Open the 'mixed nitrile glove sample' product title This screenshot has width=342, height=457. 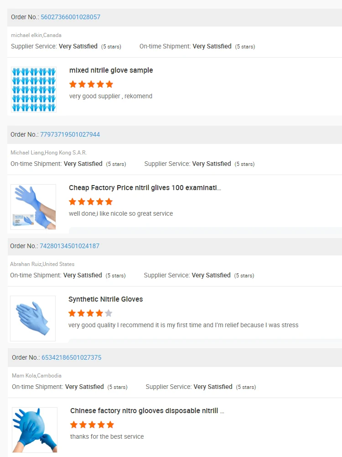click(111, 70)
